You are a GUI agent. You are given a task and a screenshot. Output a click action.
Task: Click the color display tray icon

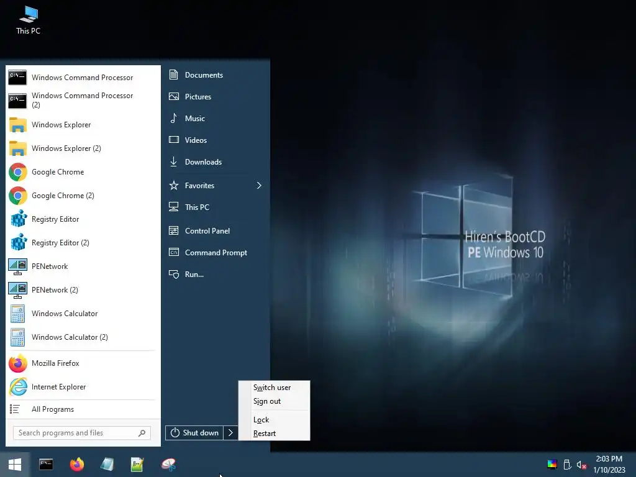[x=552, y=465]
